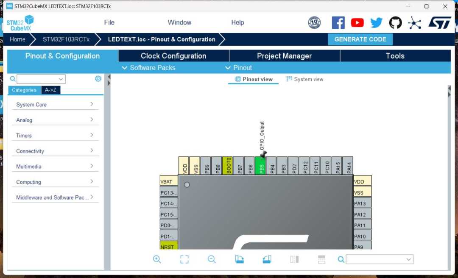Collapse the right side panel arrow
The height and width of the screenshot is (278, 458).
pyautogui.click(x=449, y=89)
